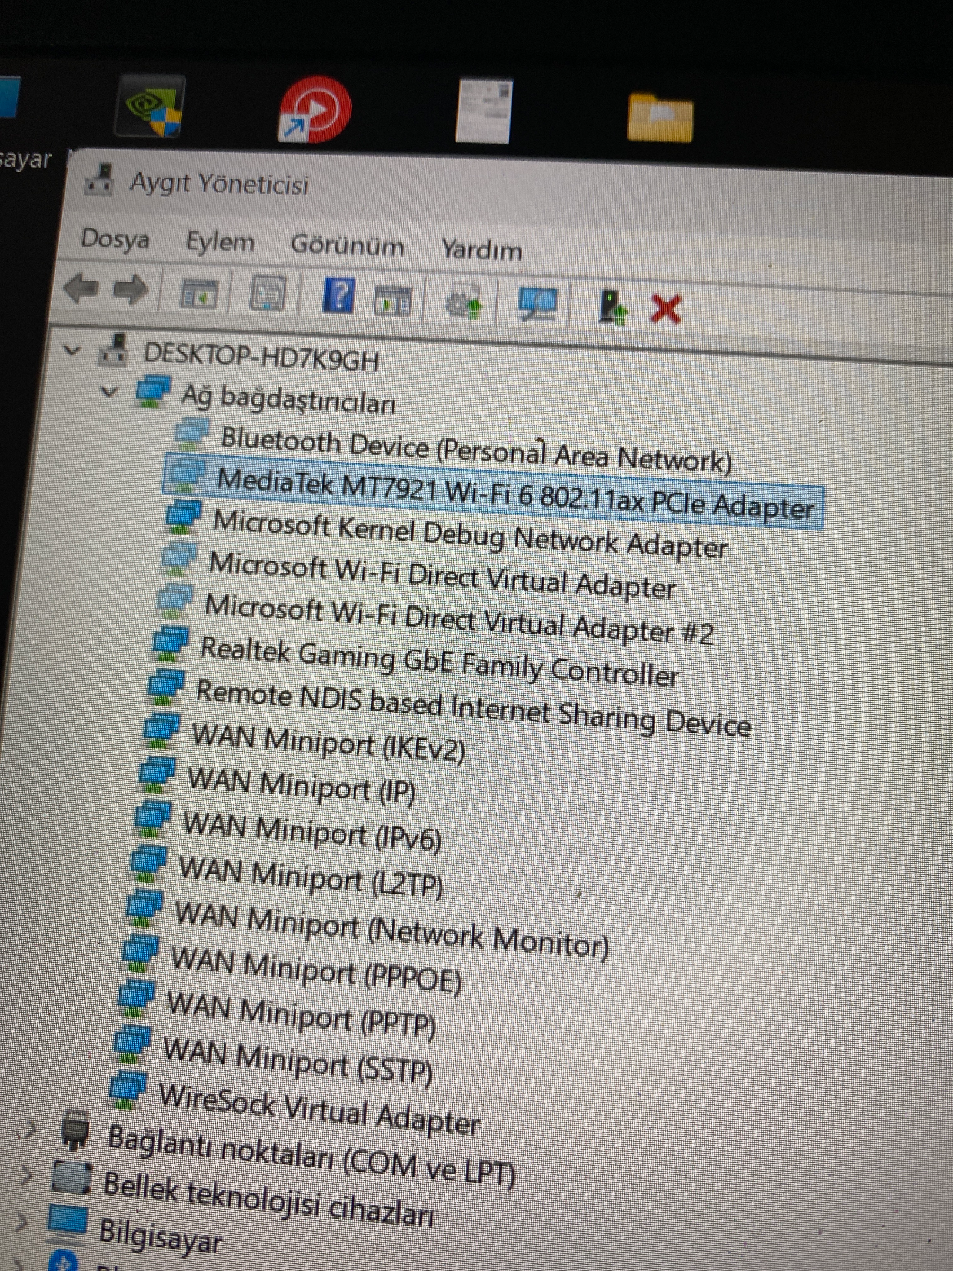The width and height of the screenshot is (953, 1271).
Task: Expand Bellek teknolojisi cihazları category
Action: (x=25, y=1175)
